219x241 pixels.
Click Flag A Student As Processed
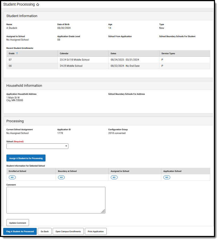(20, 231)
